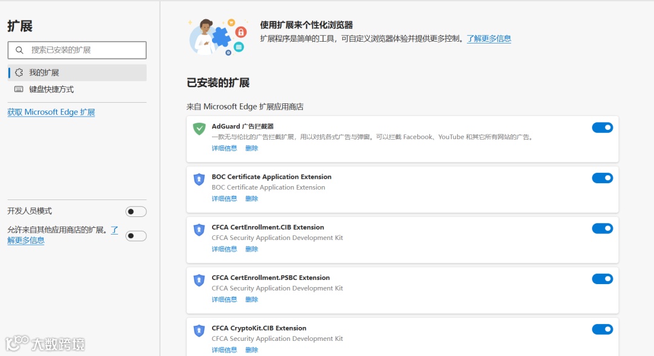The height and width of the screenshot is (356, 654).
Task: Disable the AdGuard 广告拦截器 extension toggle
Action: tap(603, 128)
